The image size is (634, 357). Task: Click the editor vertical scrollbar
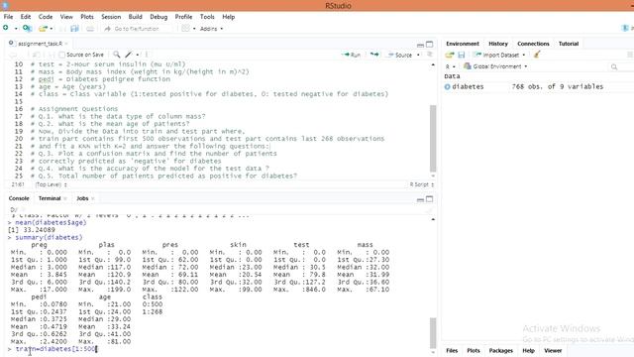(433, 139)
